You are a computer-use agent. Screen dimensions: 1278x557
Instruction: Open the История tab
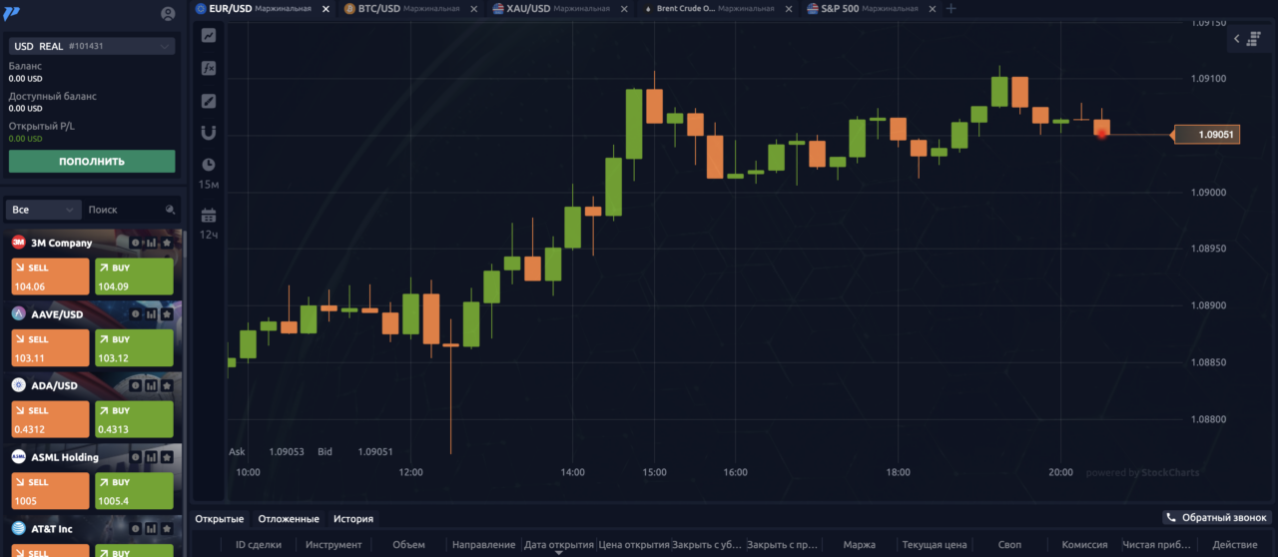pyautogui.click(x=353, y=519)
